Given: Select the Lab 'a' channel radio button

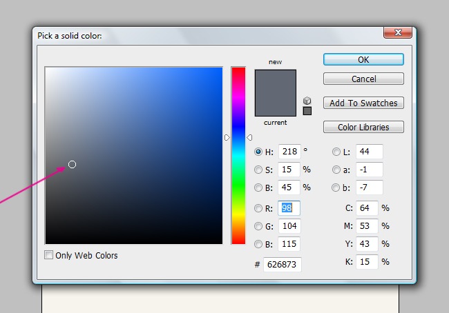Looking at the screenshot, I should (x=336, y=170).
